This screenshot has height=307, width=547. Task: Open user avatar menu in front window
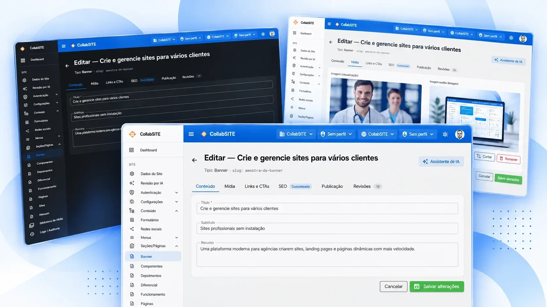click(x=460, y=134)
